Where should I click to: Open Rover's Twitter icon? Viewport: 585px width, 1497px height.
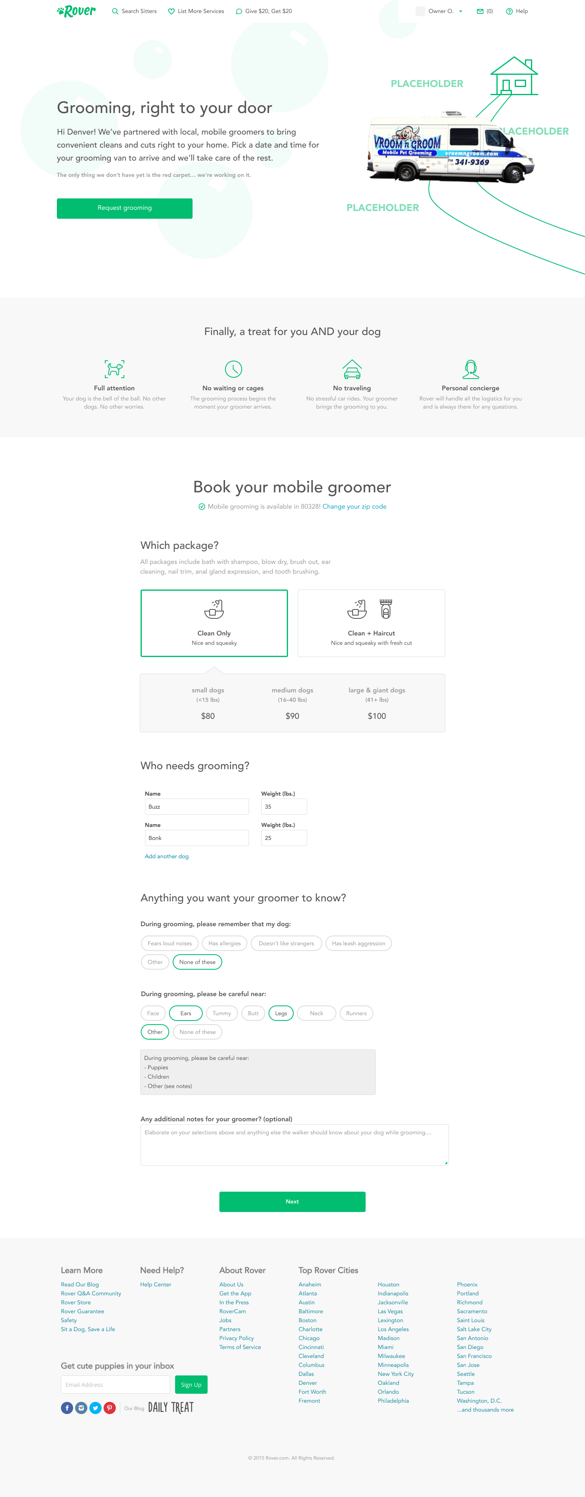point(95,1408)
